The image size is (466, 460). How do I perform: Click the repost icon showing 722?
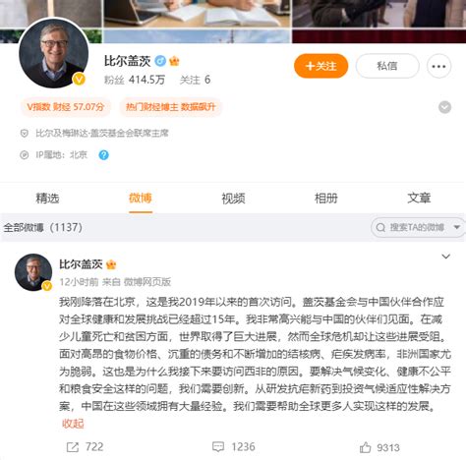[x=73, y=447]
